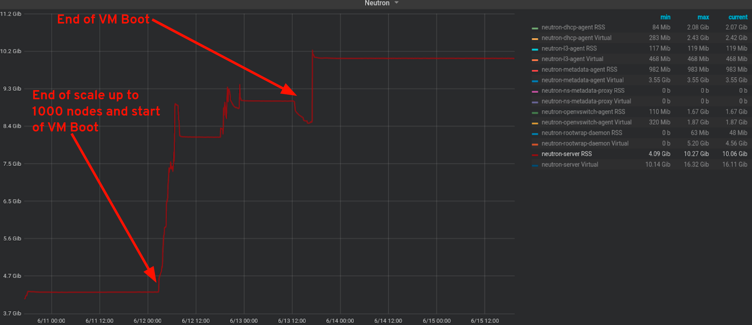Open color picker for neutron-metadata-agent RSS swatch
752x325 pixels.
[535, 71]
